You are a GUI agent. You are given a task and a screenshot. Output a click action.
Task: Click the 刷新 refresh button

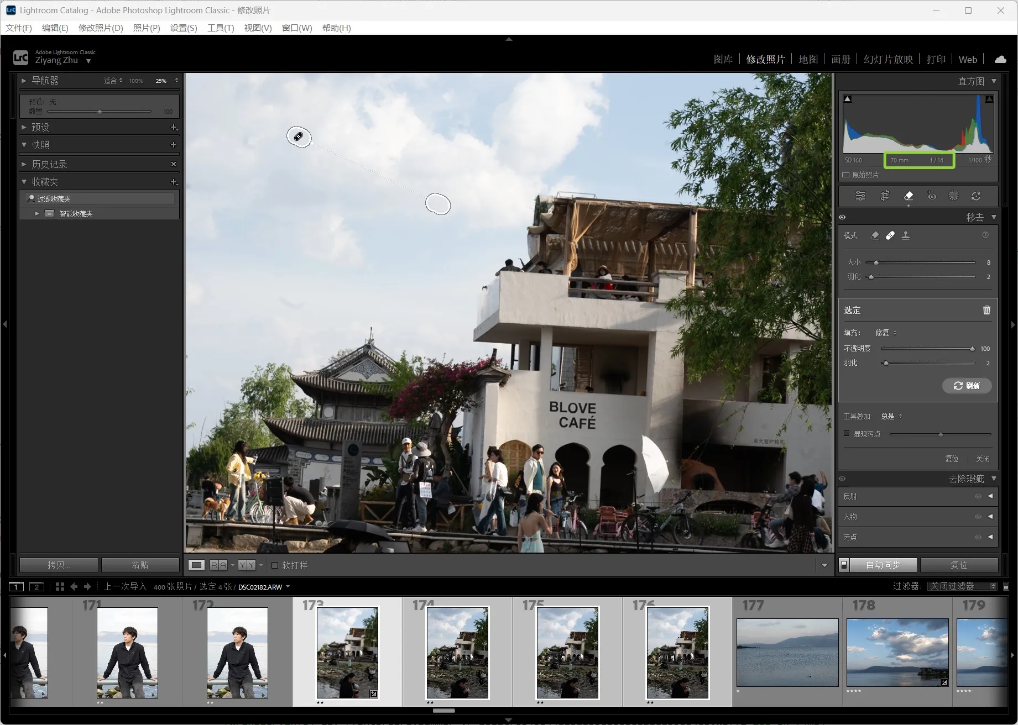(967, 386)
